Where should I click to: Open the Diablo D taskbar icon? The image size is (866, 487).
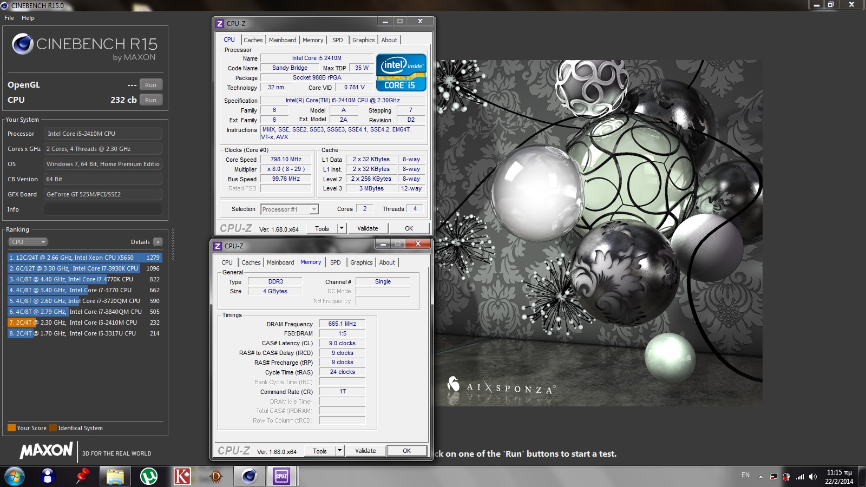pos(216,476)
